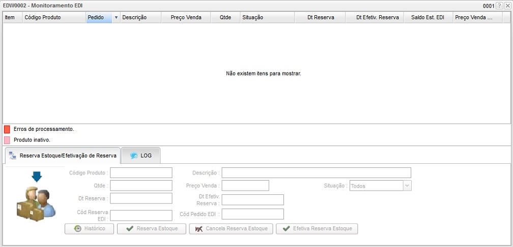This screenshot has height=247, width=513.
Task: Select Reserva Estoque/Efetivação de Reserva tab
Action: [x=63, y=156]
